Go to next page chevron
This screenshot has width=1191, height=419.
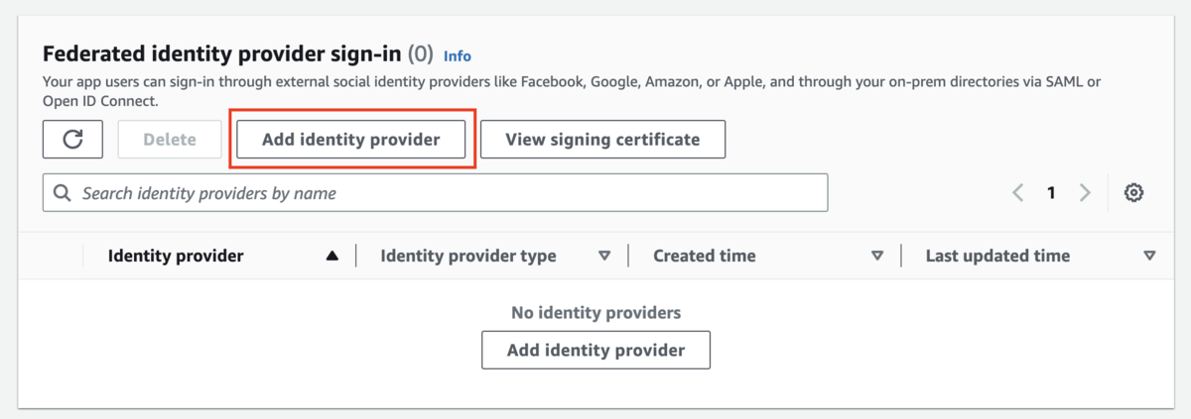click(1085, 193)
